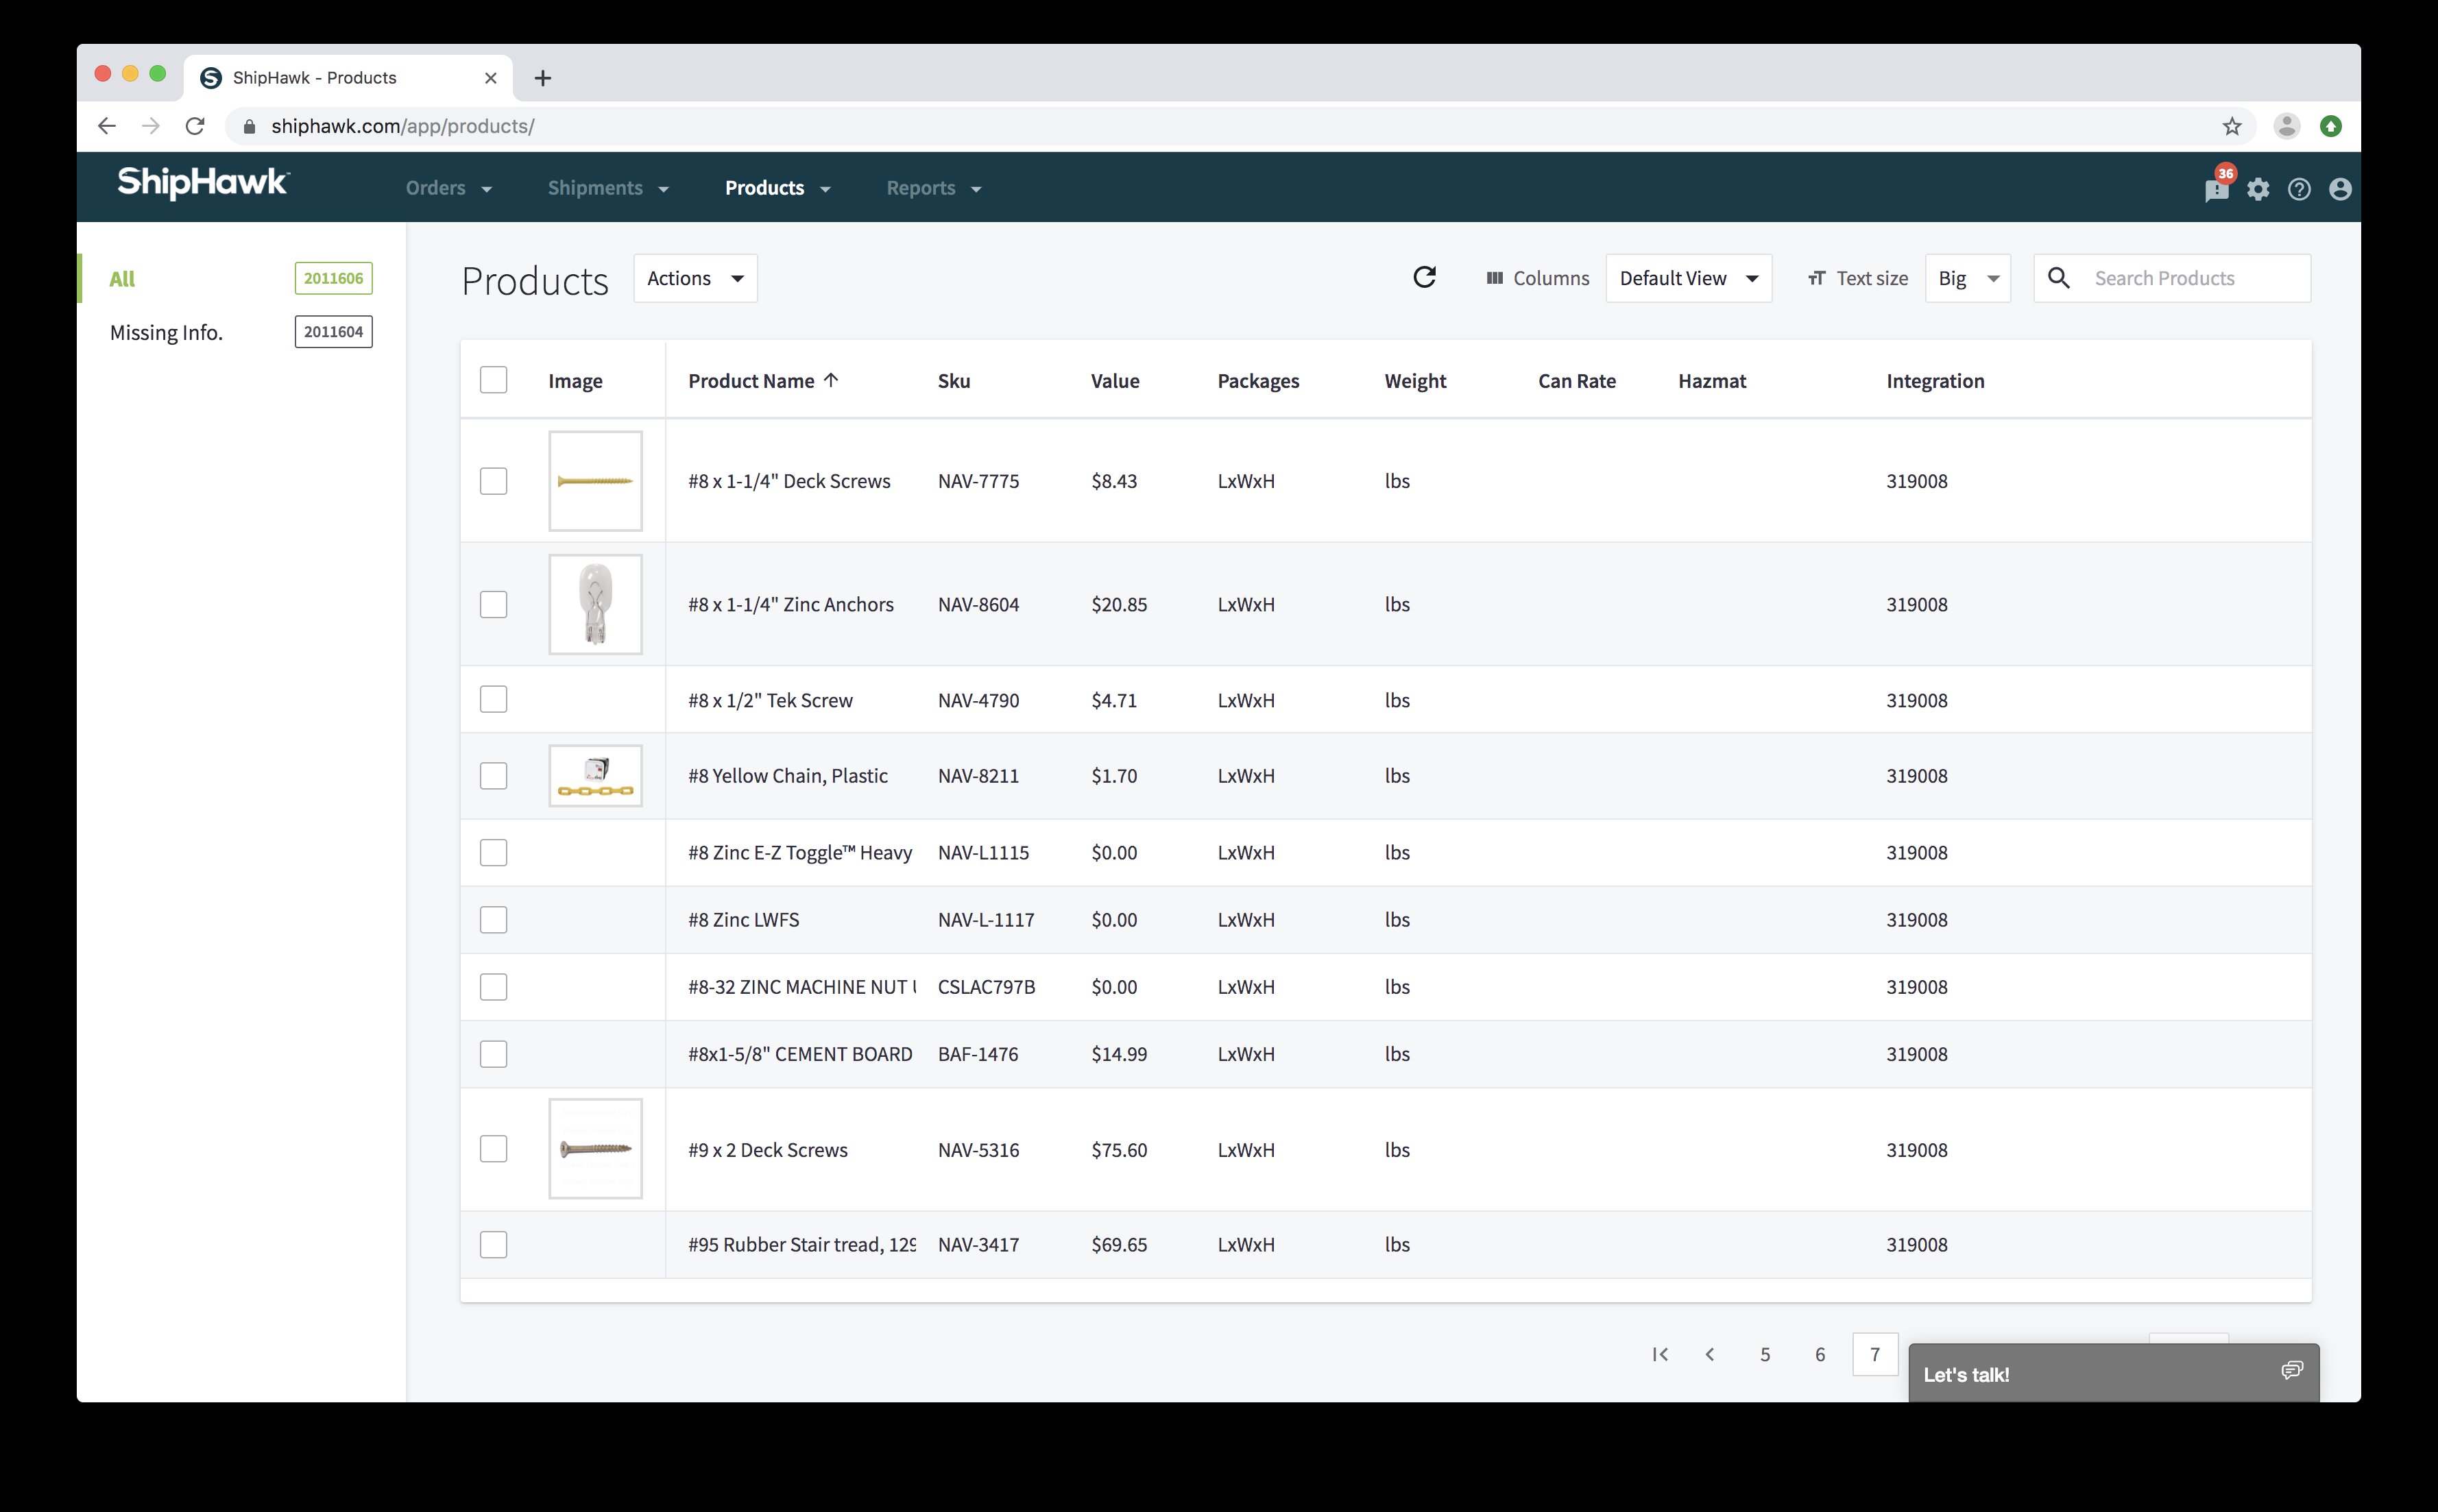Click the Search Products field
Viewport: 2438px width, 1512px height.
coord(2190,278)
